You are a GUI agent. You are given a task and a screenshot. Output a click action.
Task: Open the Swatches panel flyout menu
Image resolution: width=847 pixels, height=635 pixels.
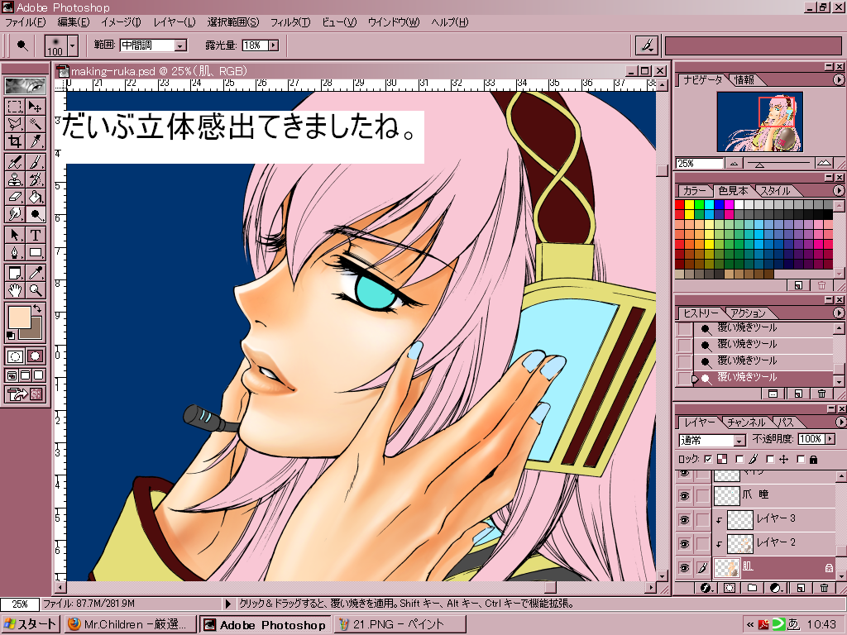point(839,190)
